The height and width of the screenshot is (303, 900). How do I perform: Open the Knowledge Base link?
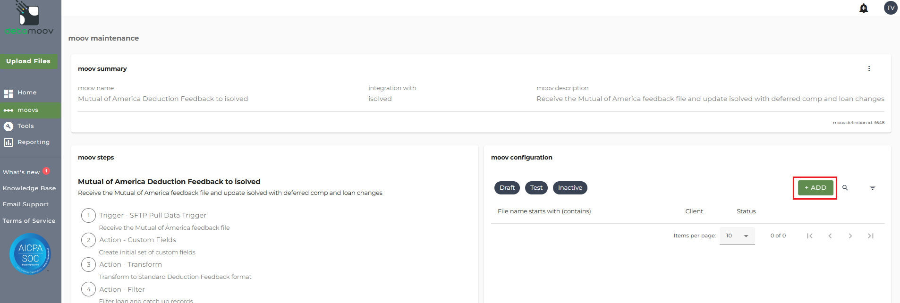pos(29,188)
